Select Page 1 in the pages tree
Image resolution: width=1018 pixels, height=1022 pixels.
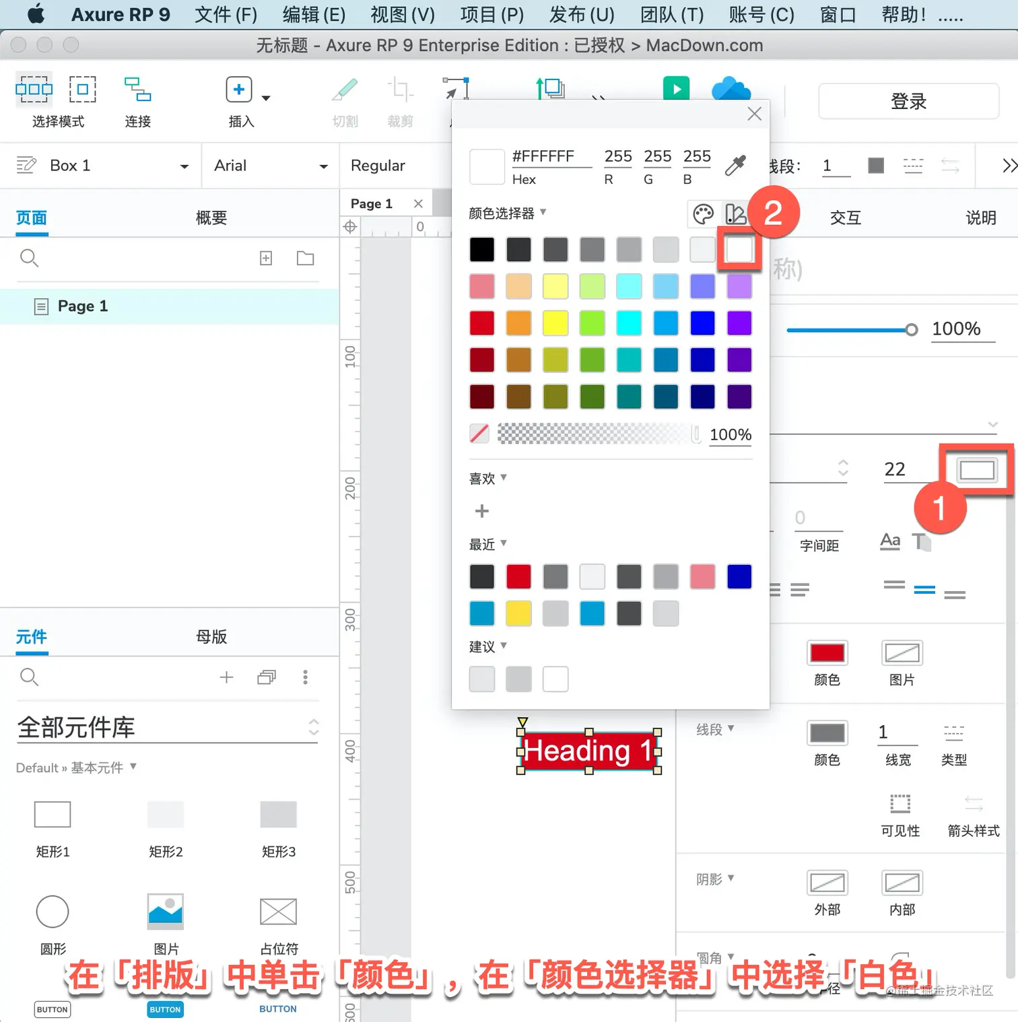tap(169, 306)
